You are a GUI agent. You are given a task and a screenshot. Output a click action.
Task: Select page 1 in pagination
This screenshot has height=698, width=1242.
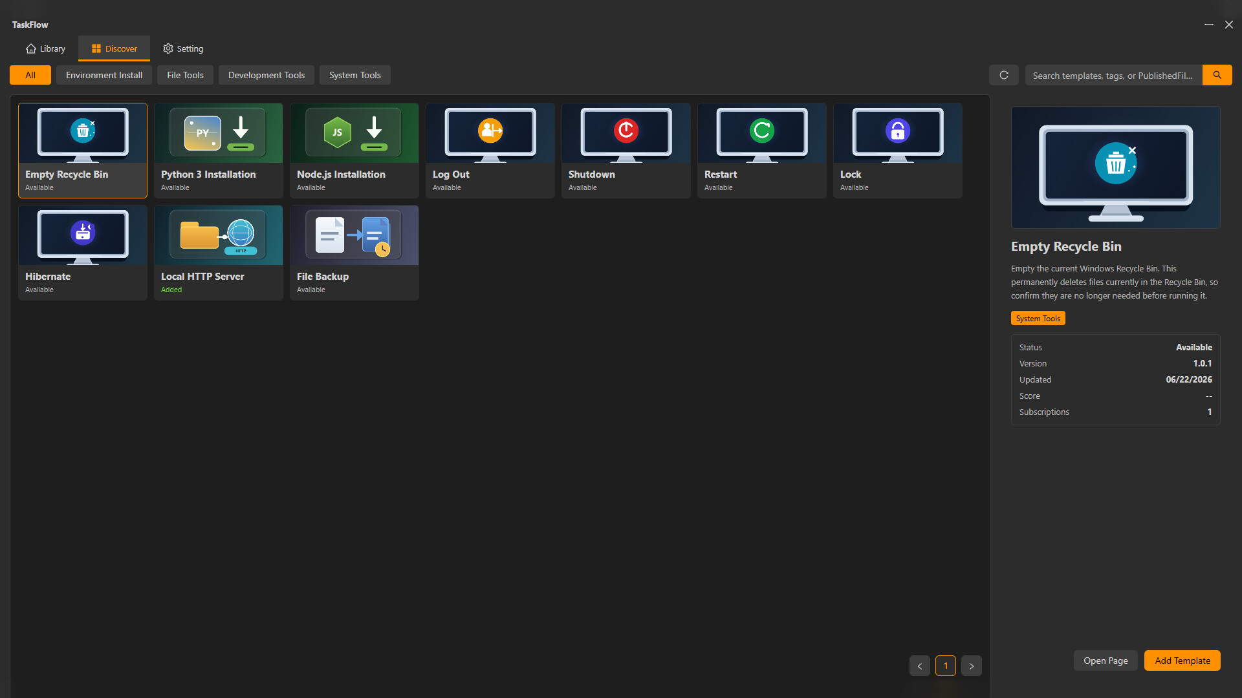click(945, 666)
